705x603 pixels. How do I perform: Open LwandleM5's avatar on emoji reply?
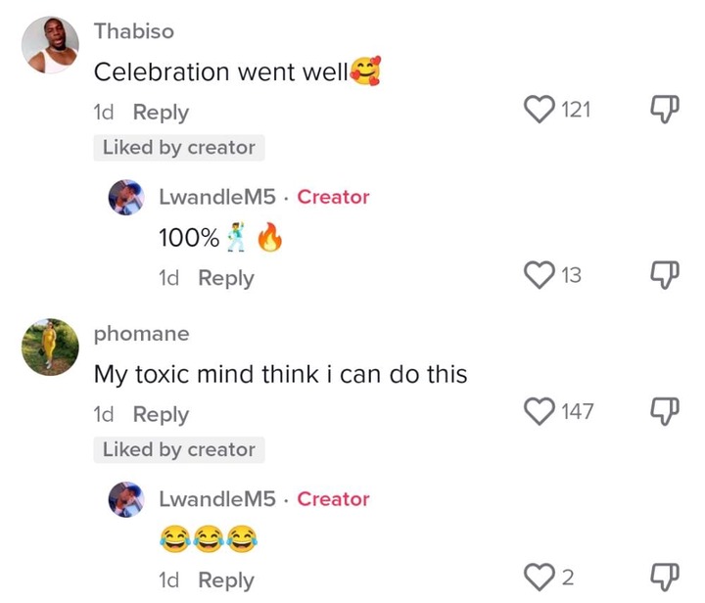click(x=127, y=500)
